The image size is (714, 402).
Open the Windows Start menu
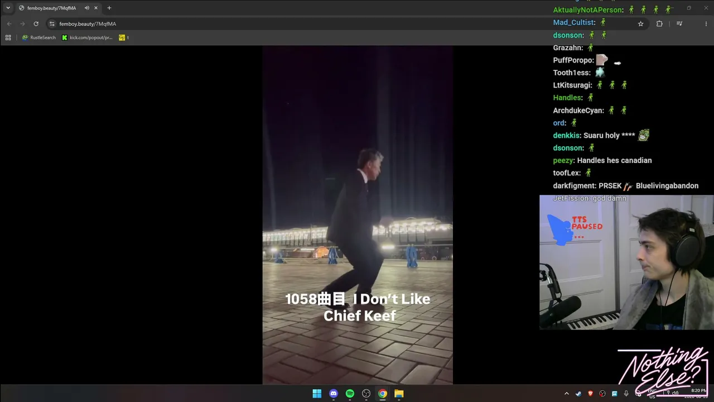[317, 394]
